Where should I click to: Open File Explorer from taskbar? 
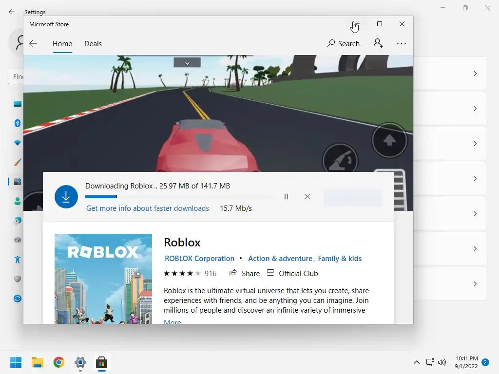(37, 362)
